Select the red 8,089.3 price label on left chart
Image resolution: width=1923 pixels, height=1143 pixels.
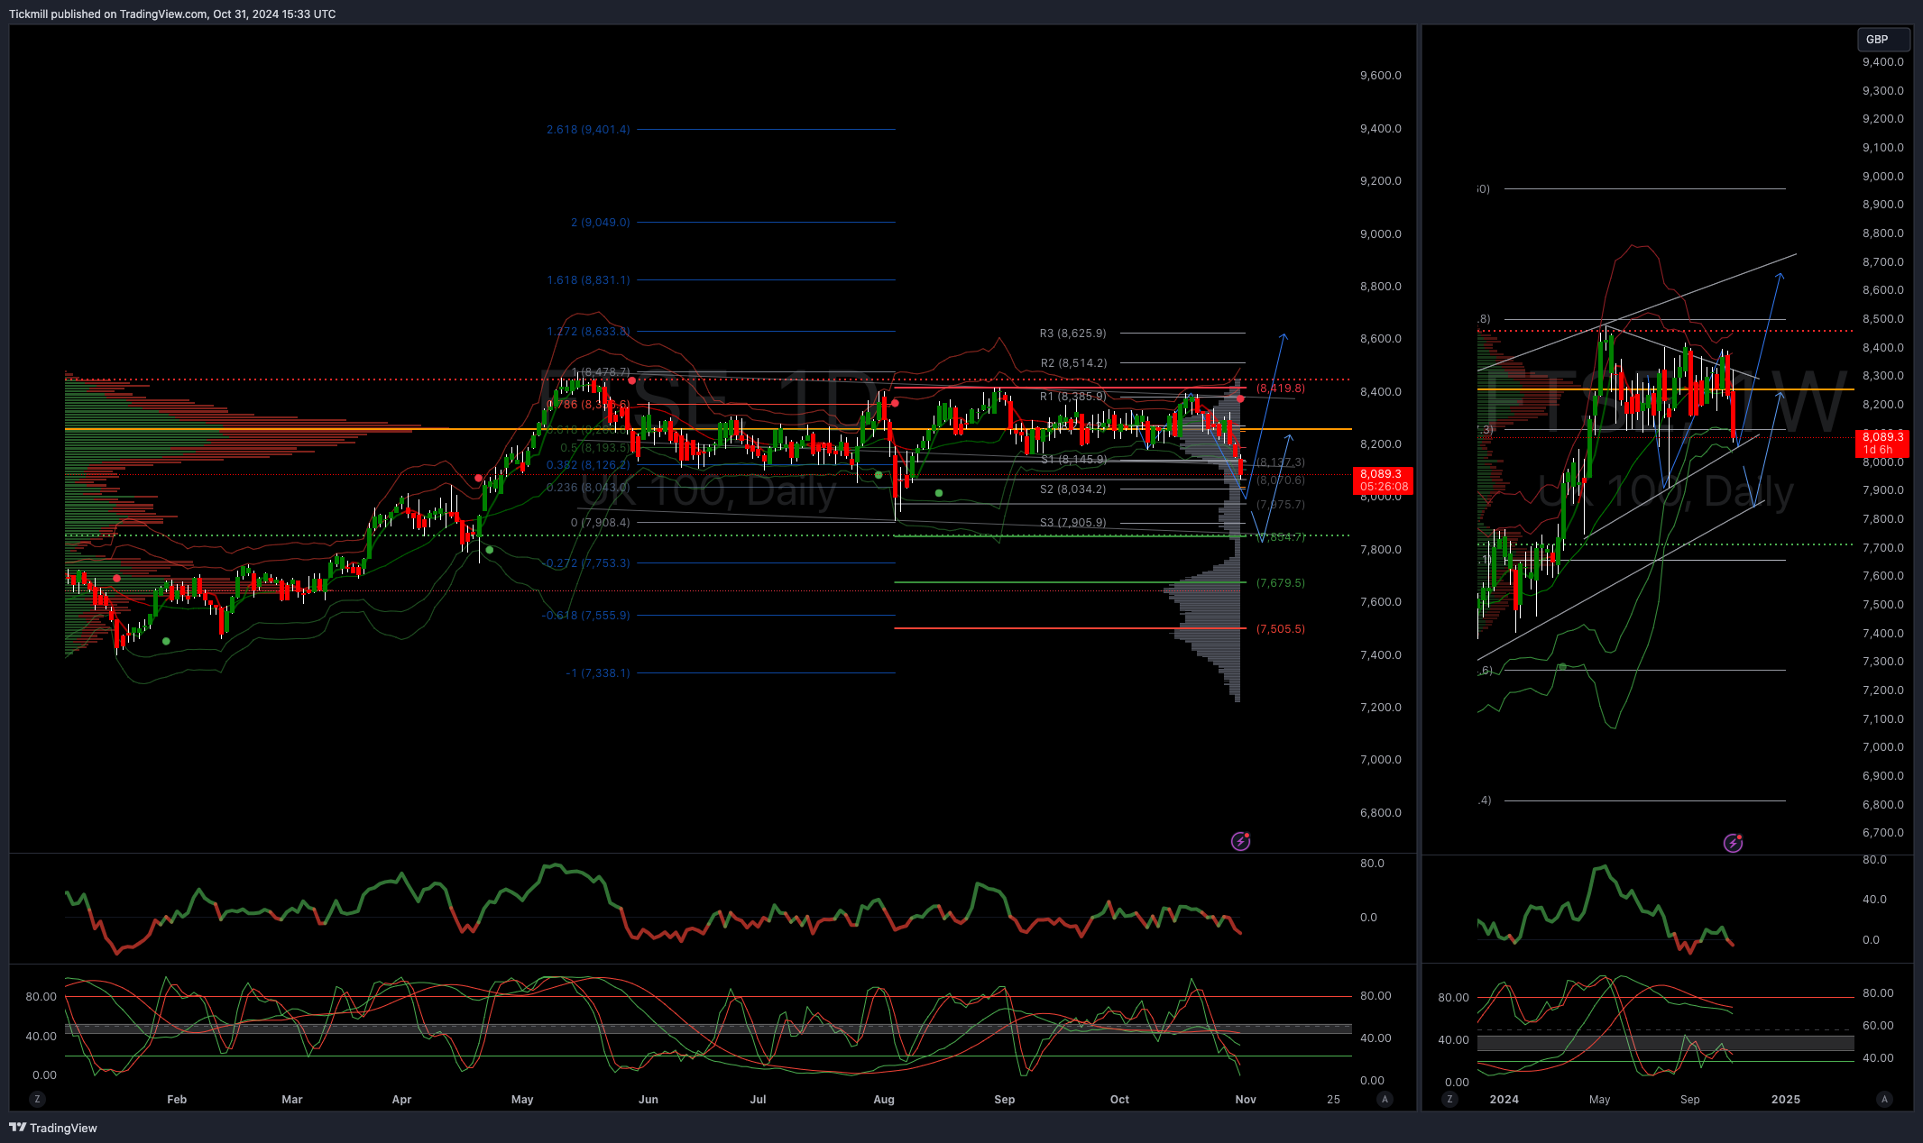(1384, 480)
